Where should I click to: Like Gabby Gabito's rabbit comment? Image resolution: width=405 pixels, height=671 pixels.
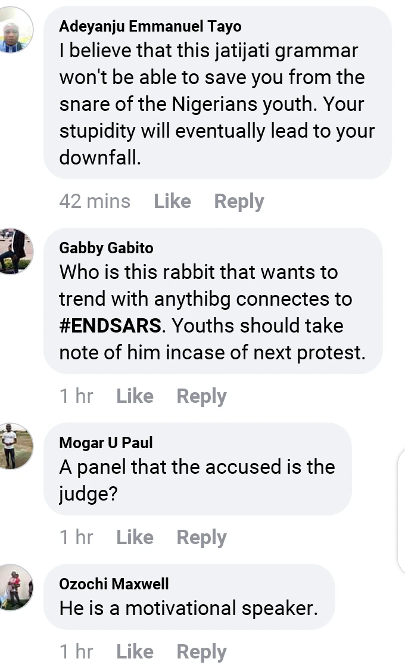pos(135,396)
